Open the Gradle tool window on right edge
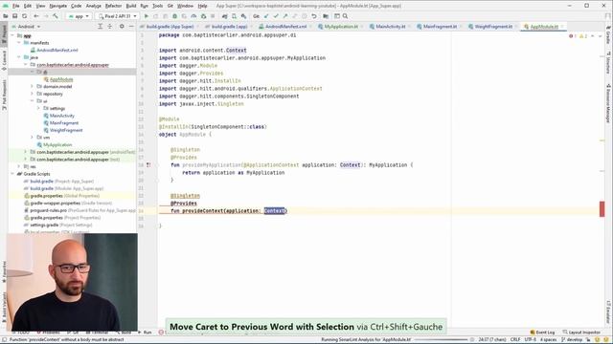613x344 pixels. [x=608, y=34]
